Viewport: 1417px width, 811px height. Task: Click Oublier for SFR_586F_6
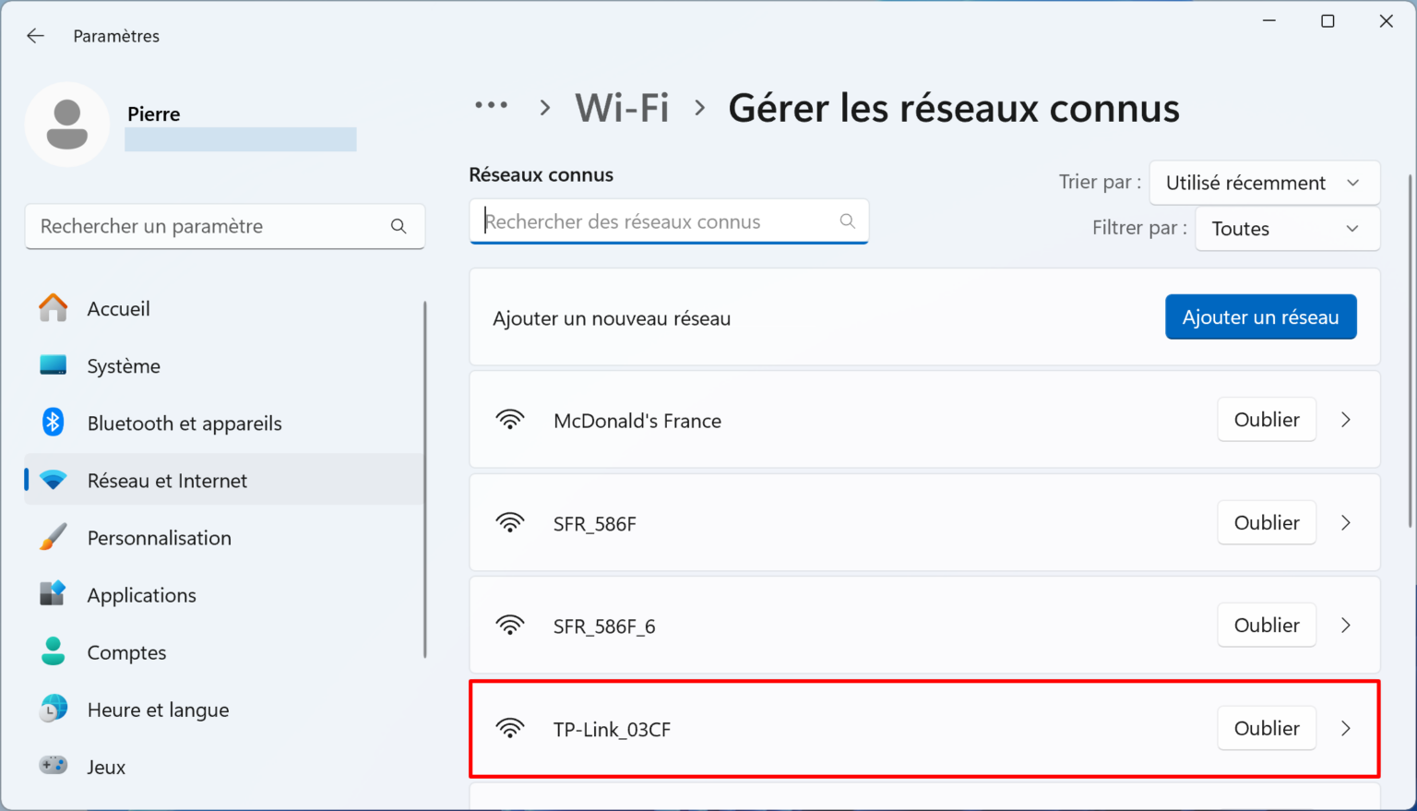[1267, 625]
